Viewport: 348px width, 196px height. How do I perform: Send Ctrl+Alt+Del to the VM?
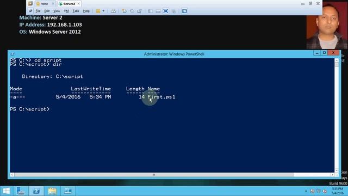click(113, 11)
